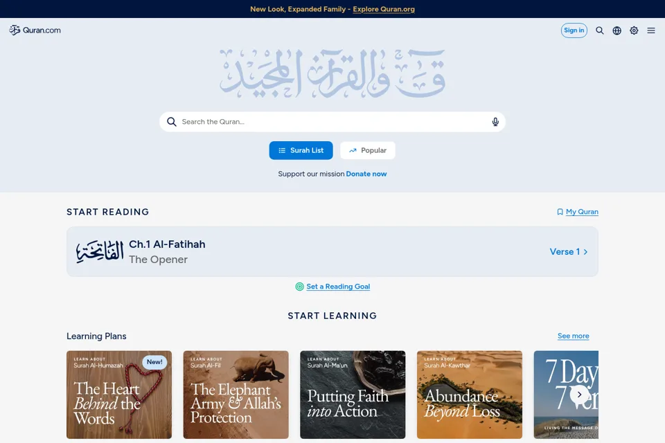
Task: Select the Popular button
Action: tap(368, 150)
